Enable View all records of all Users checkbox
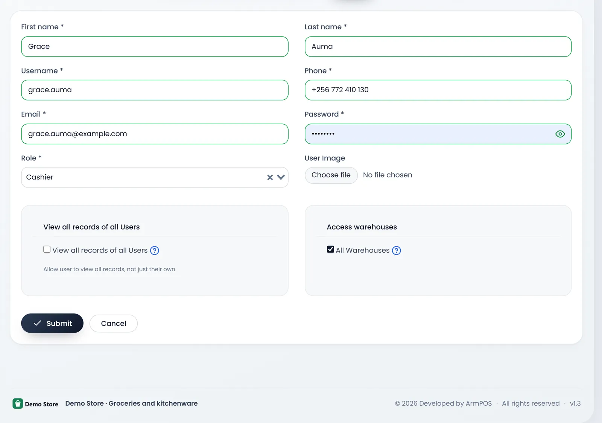The width and height of the screenshot is (602, 423). click(x=47, y=250)
